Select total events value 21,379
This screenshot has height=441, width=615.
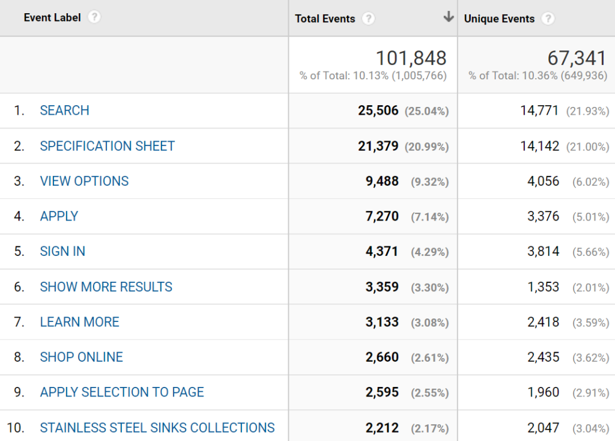(378, 146)
